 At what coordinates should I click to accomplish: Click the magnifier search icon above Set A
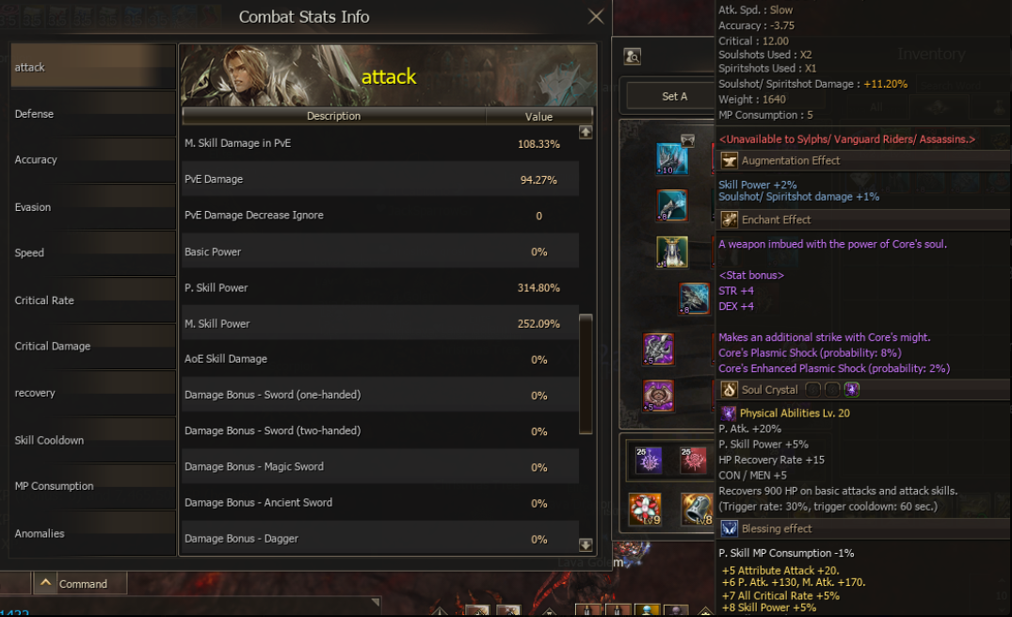633,57
